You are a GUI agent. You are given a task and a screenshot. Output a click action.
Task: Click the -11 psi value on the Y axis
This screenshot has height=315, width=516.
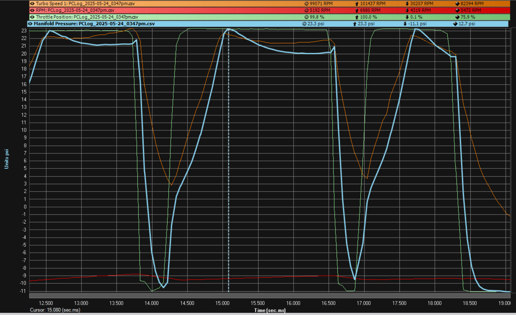(x=23, y=291)
